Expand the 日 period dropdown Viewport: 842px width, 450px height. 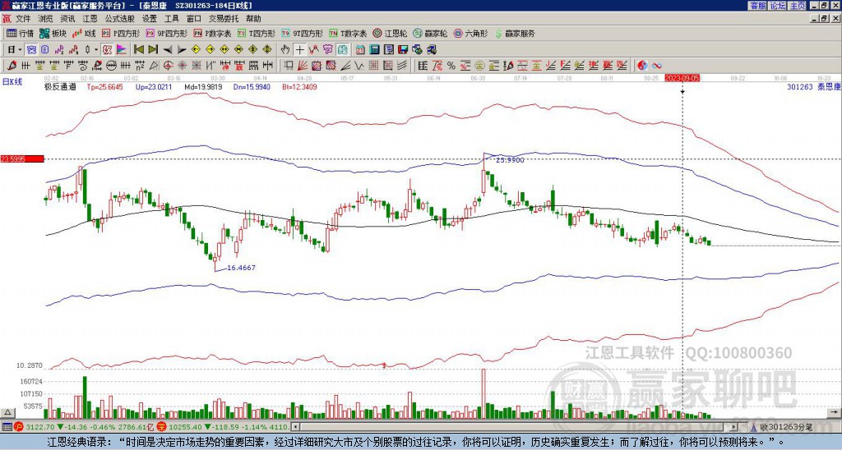[20, 50]
